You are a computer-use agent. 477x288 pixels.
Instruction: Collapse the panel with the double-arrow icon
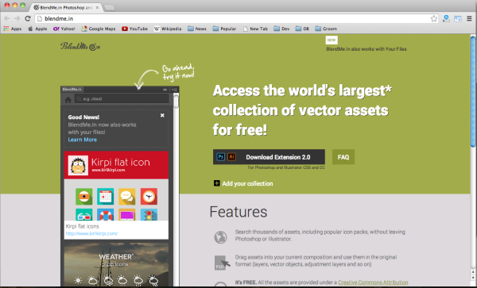point(165,90)
